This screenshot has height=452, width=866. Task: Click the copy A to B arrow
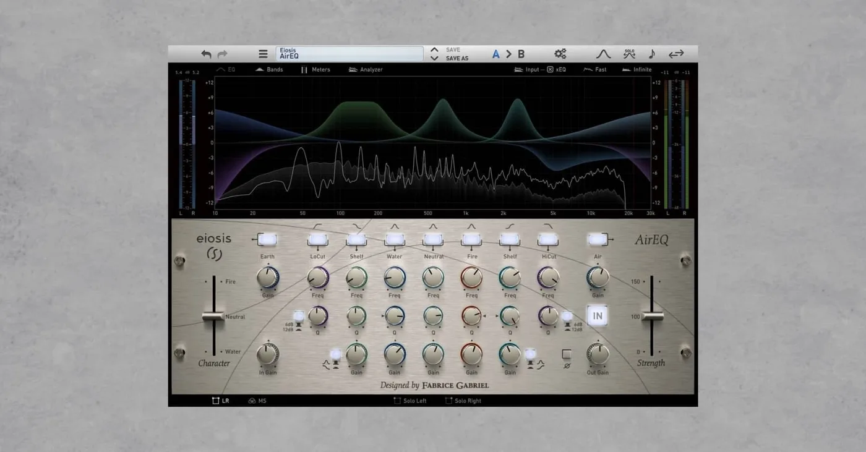(x=508, y=54)
